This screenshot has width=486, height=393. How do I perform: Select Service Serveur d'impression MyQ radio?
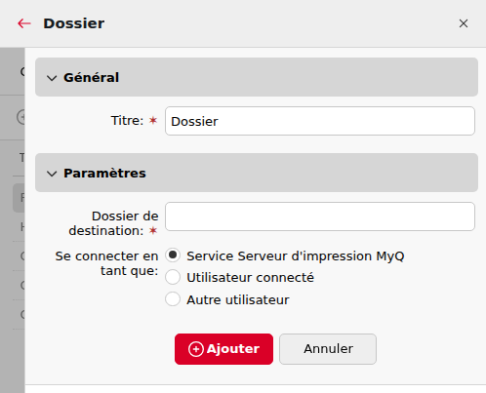(x=173, y=255)
